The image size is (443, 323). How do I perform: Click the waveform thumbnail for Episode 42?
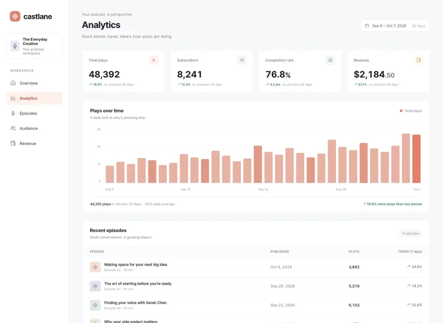95,267
